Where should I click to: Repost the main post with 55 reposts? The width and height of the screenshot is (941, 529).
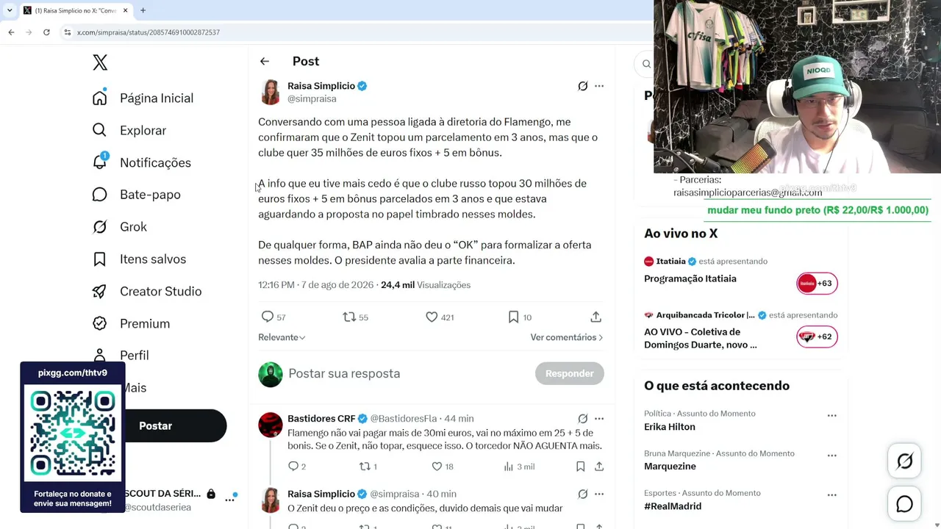pos(349,317)
